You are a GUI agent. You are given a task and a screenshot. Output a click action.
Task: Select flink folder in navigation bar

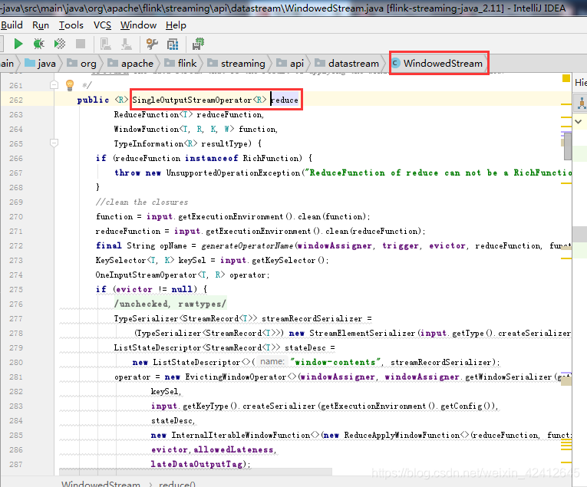pos(180,63)
